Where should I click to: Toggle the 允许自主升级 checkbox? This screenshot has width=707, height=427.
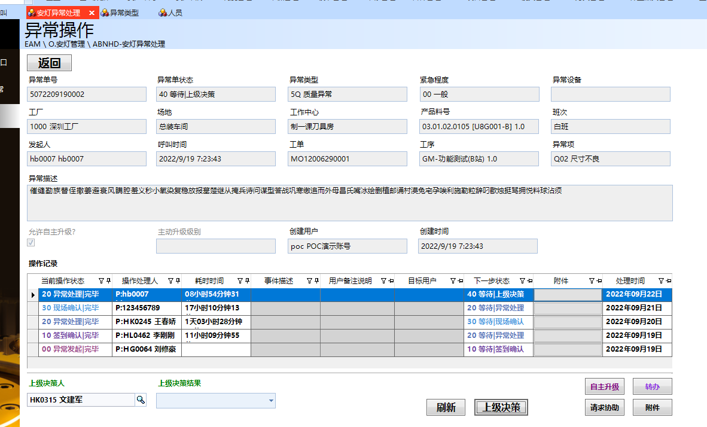tap(31, 243)
